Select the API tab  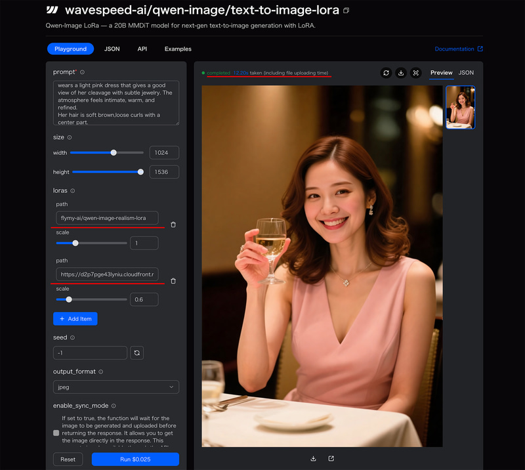142,49
